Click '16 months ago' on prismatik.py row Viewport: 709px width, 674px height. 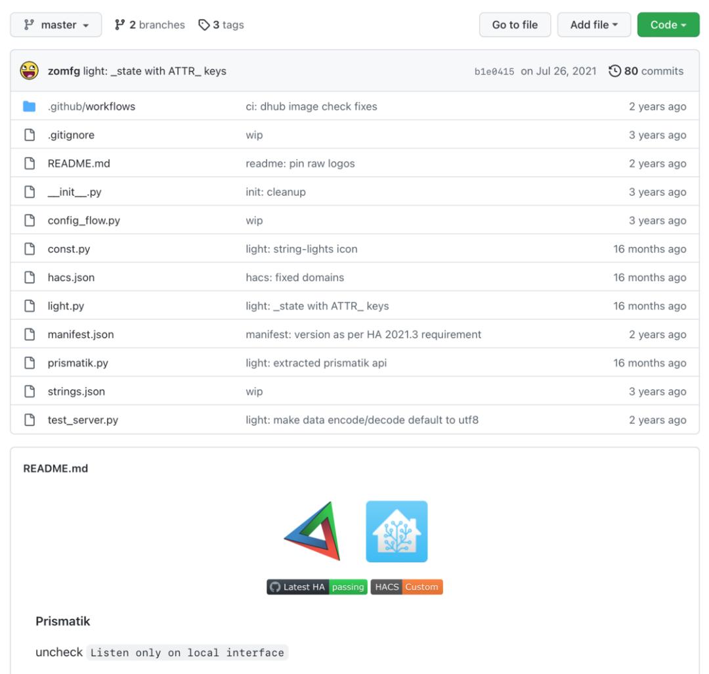[650, 363]
